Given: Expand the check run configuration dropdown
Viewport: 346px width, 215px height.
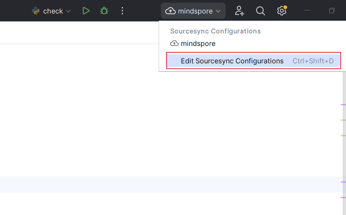Looking at the screenshot, I should click(x=68, y=11).
